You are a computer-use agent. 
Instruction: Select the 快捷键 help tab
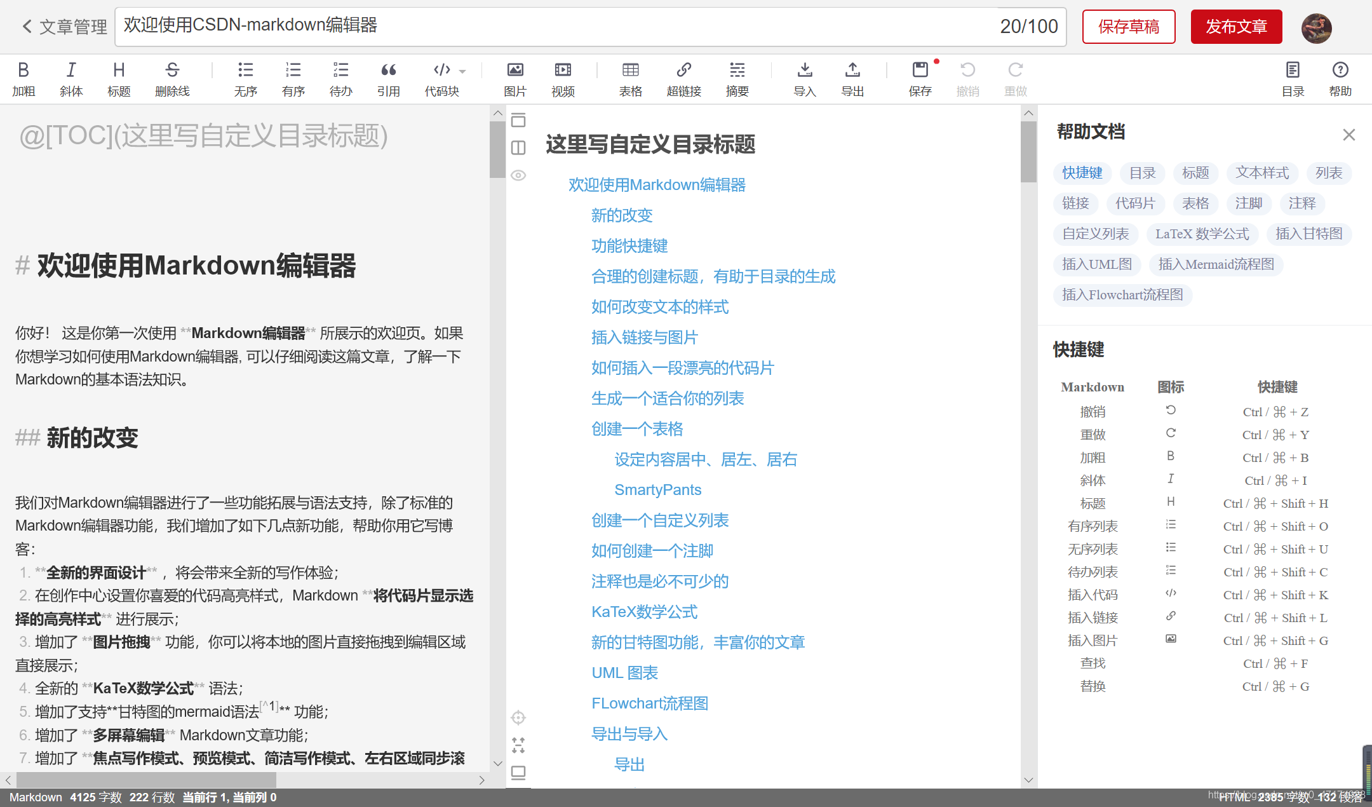pyautogui.click(x=1082, y=173)
